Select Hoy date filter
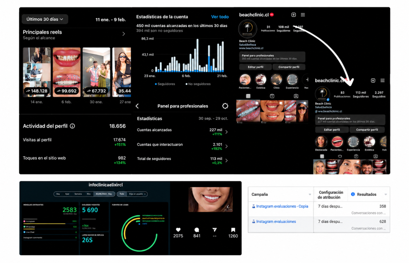This screenshot has height=263, width=409. (x=58, y=194)
